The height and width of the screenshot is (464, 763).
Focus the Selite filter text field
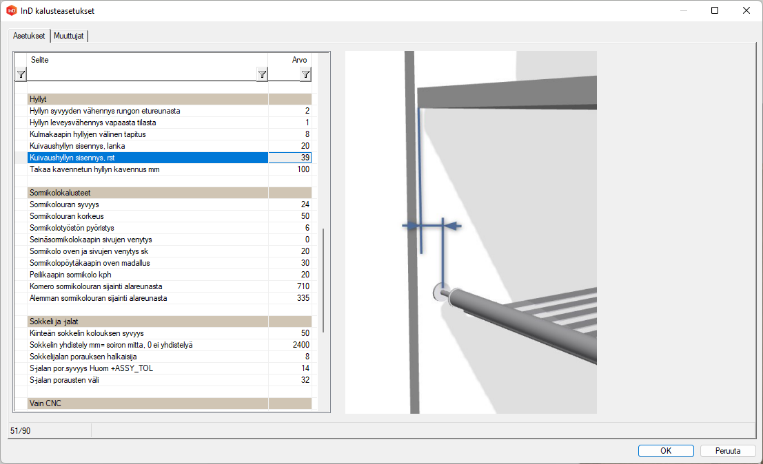click(141, 75)
